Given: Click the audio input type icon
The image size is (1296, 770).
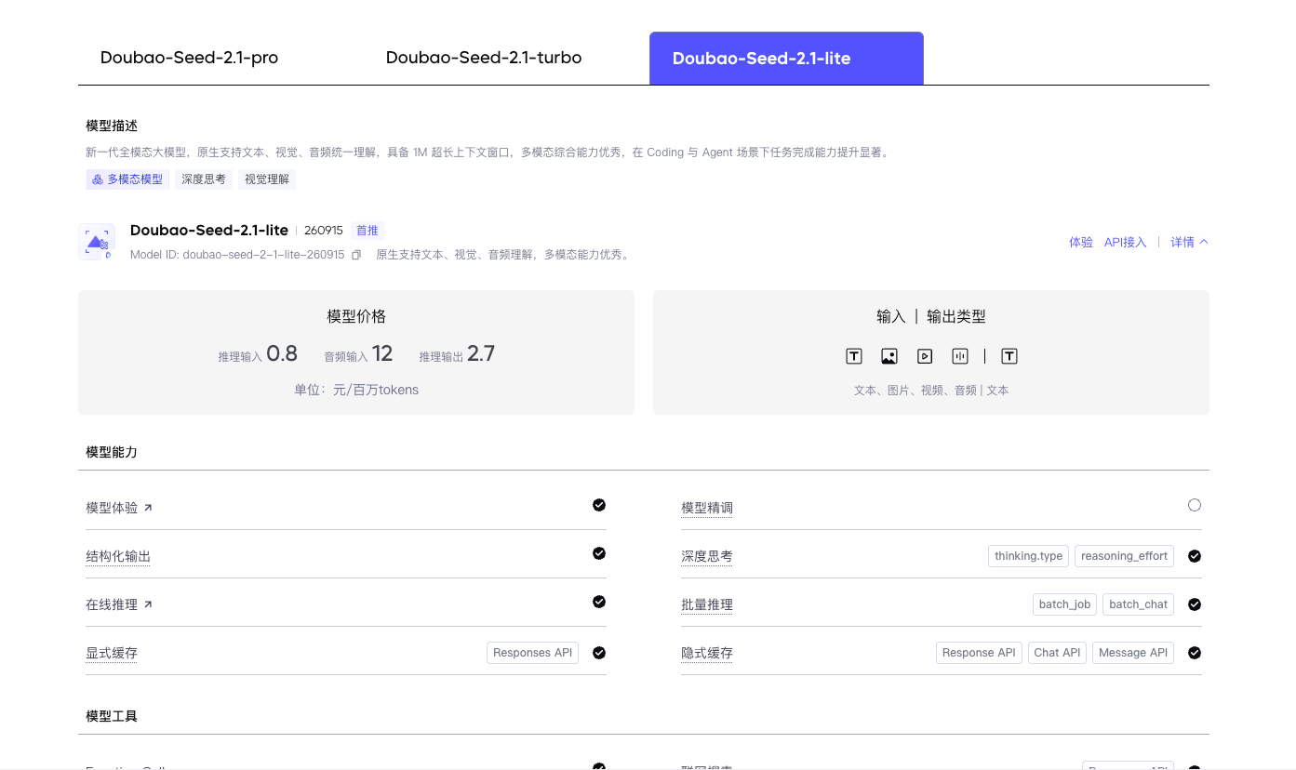Looking at the screenshot, I should pos(960,356).
